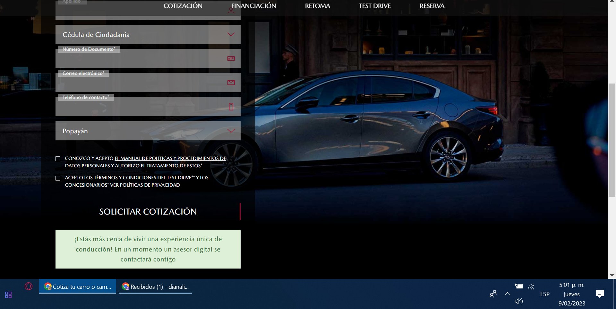Expand the Cédula de Ciudadanía dropdown
Viewport: 616px width, 309px height.
click(x=148, y=34)
